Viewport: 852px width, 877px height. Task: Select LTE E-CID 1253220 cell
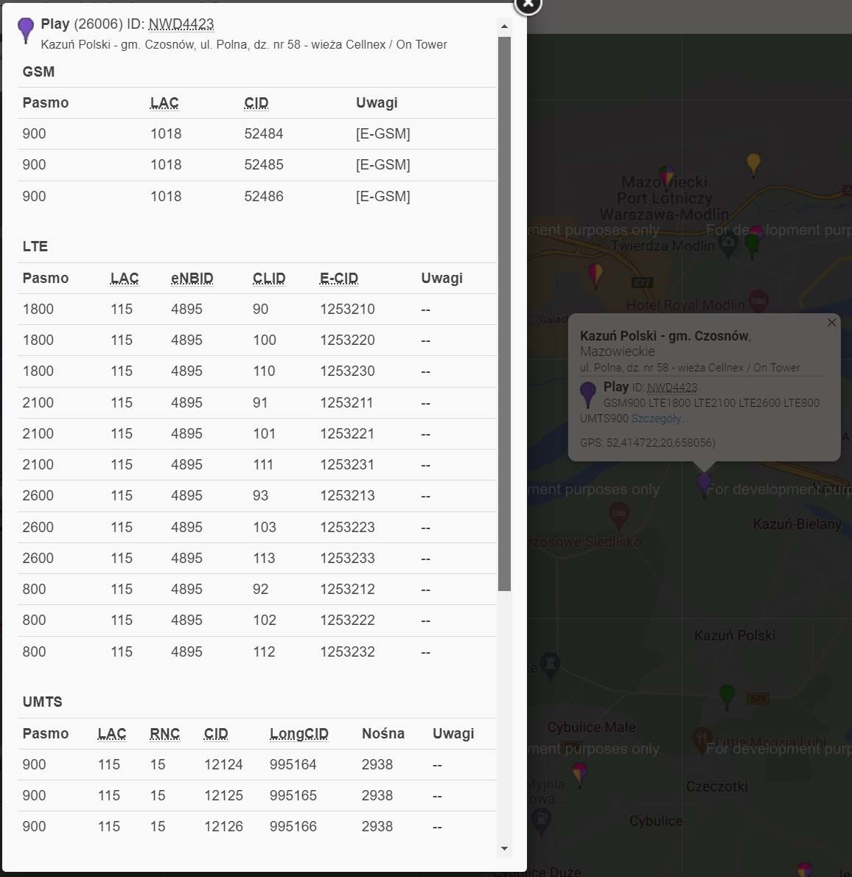[347, 340]
